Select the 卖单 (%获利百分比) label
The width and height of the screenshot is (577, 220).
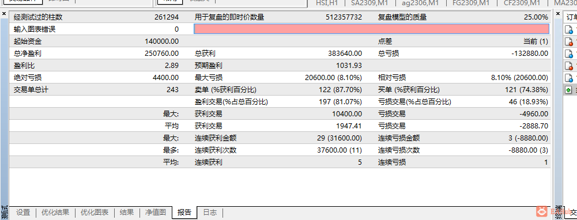coord(225,90)
